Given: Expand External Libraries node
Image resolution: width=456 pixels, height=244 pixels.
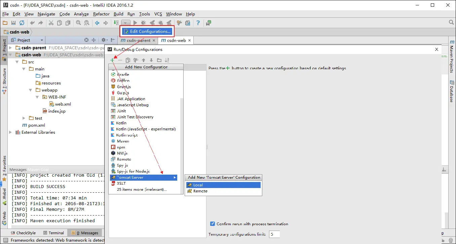Looking at the screenshot, I should [10, 132].
